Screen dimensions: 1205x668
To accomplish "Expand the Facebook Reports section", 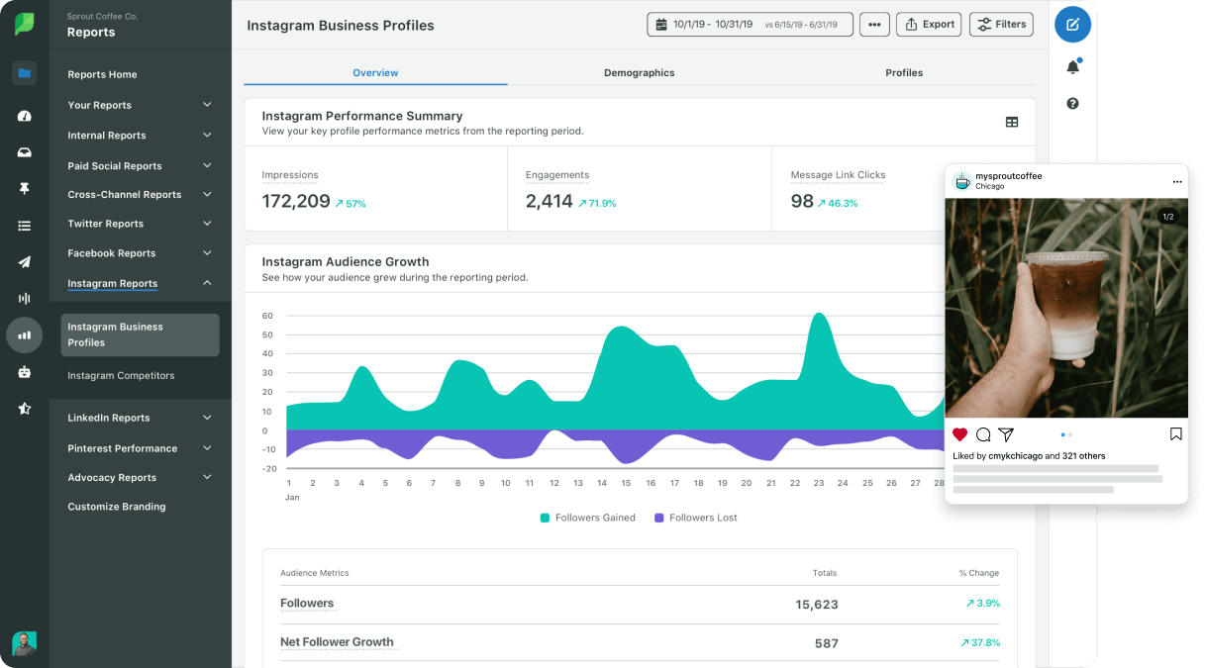I will (140, 253).
